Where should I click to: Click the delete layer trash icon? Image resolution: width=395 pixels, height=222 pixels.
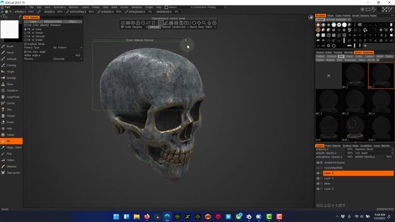pyautogui.click(x=344, y=205)
